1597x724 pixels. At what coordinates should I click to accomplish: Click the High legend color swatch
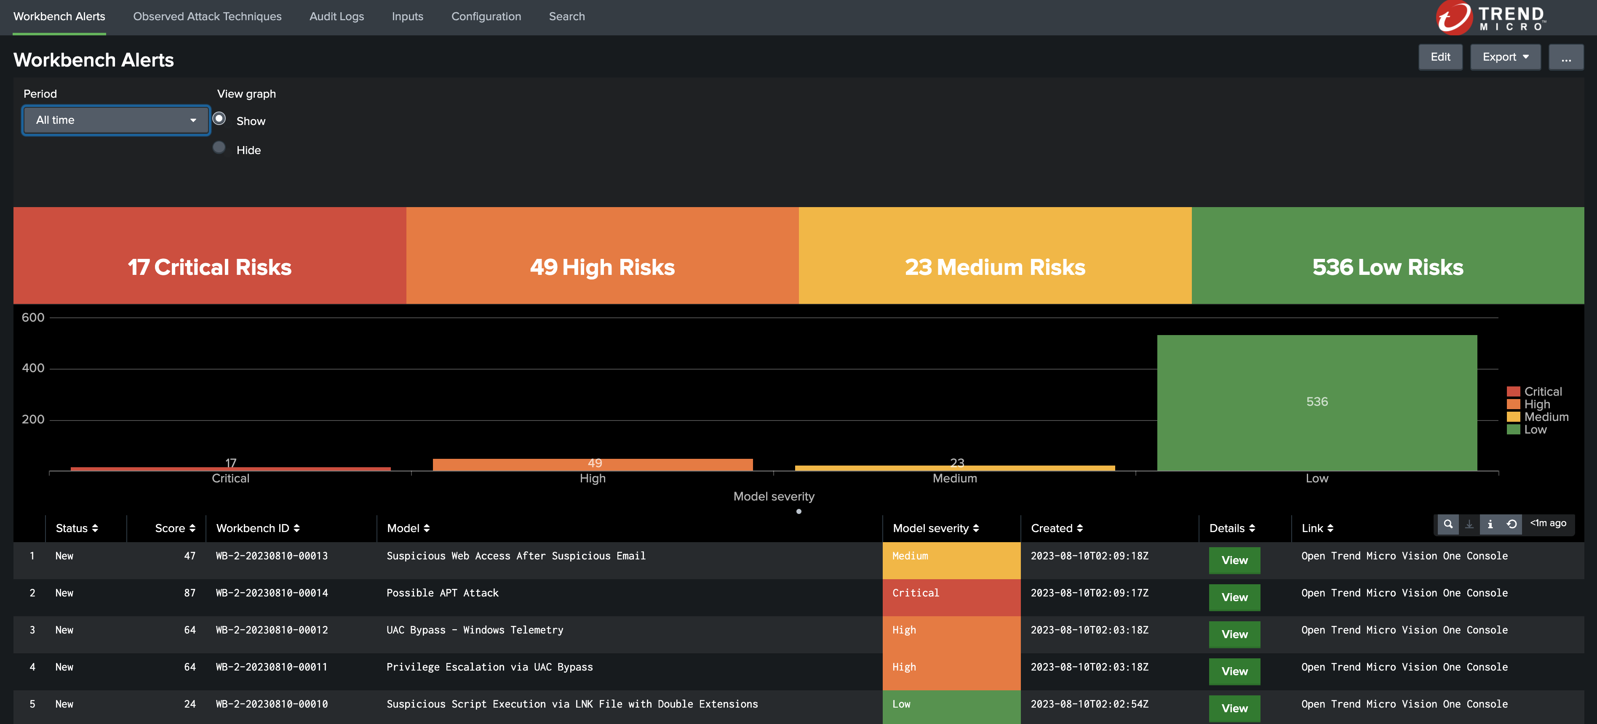1513,404
